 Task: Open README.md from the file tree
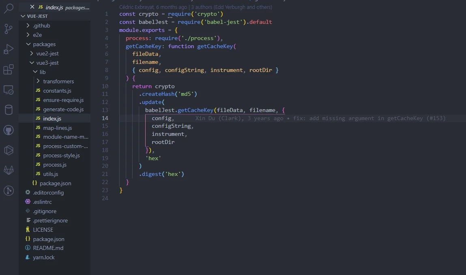48,248
